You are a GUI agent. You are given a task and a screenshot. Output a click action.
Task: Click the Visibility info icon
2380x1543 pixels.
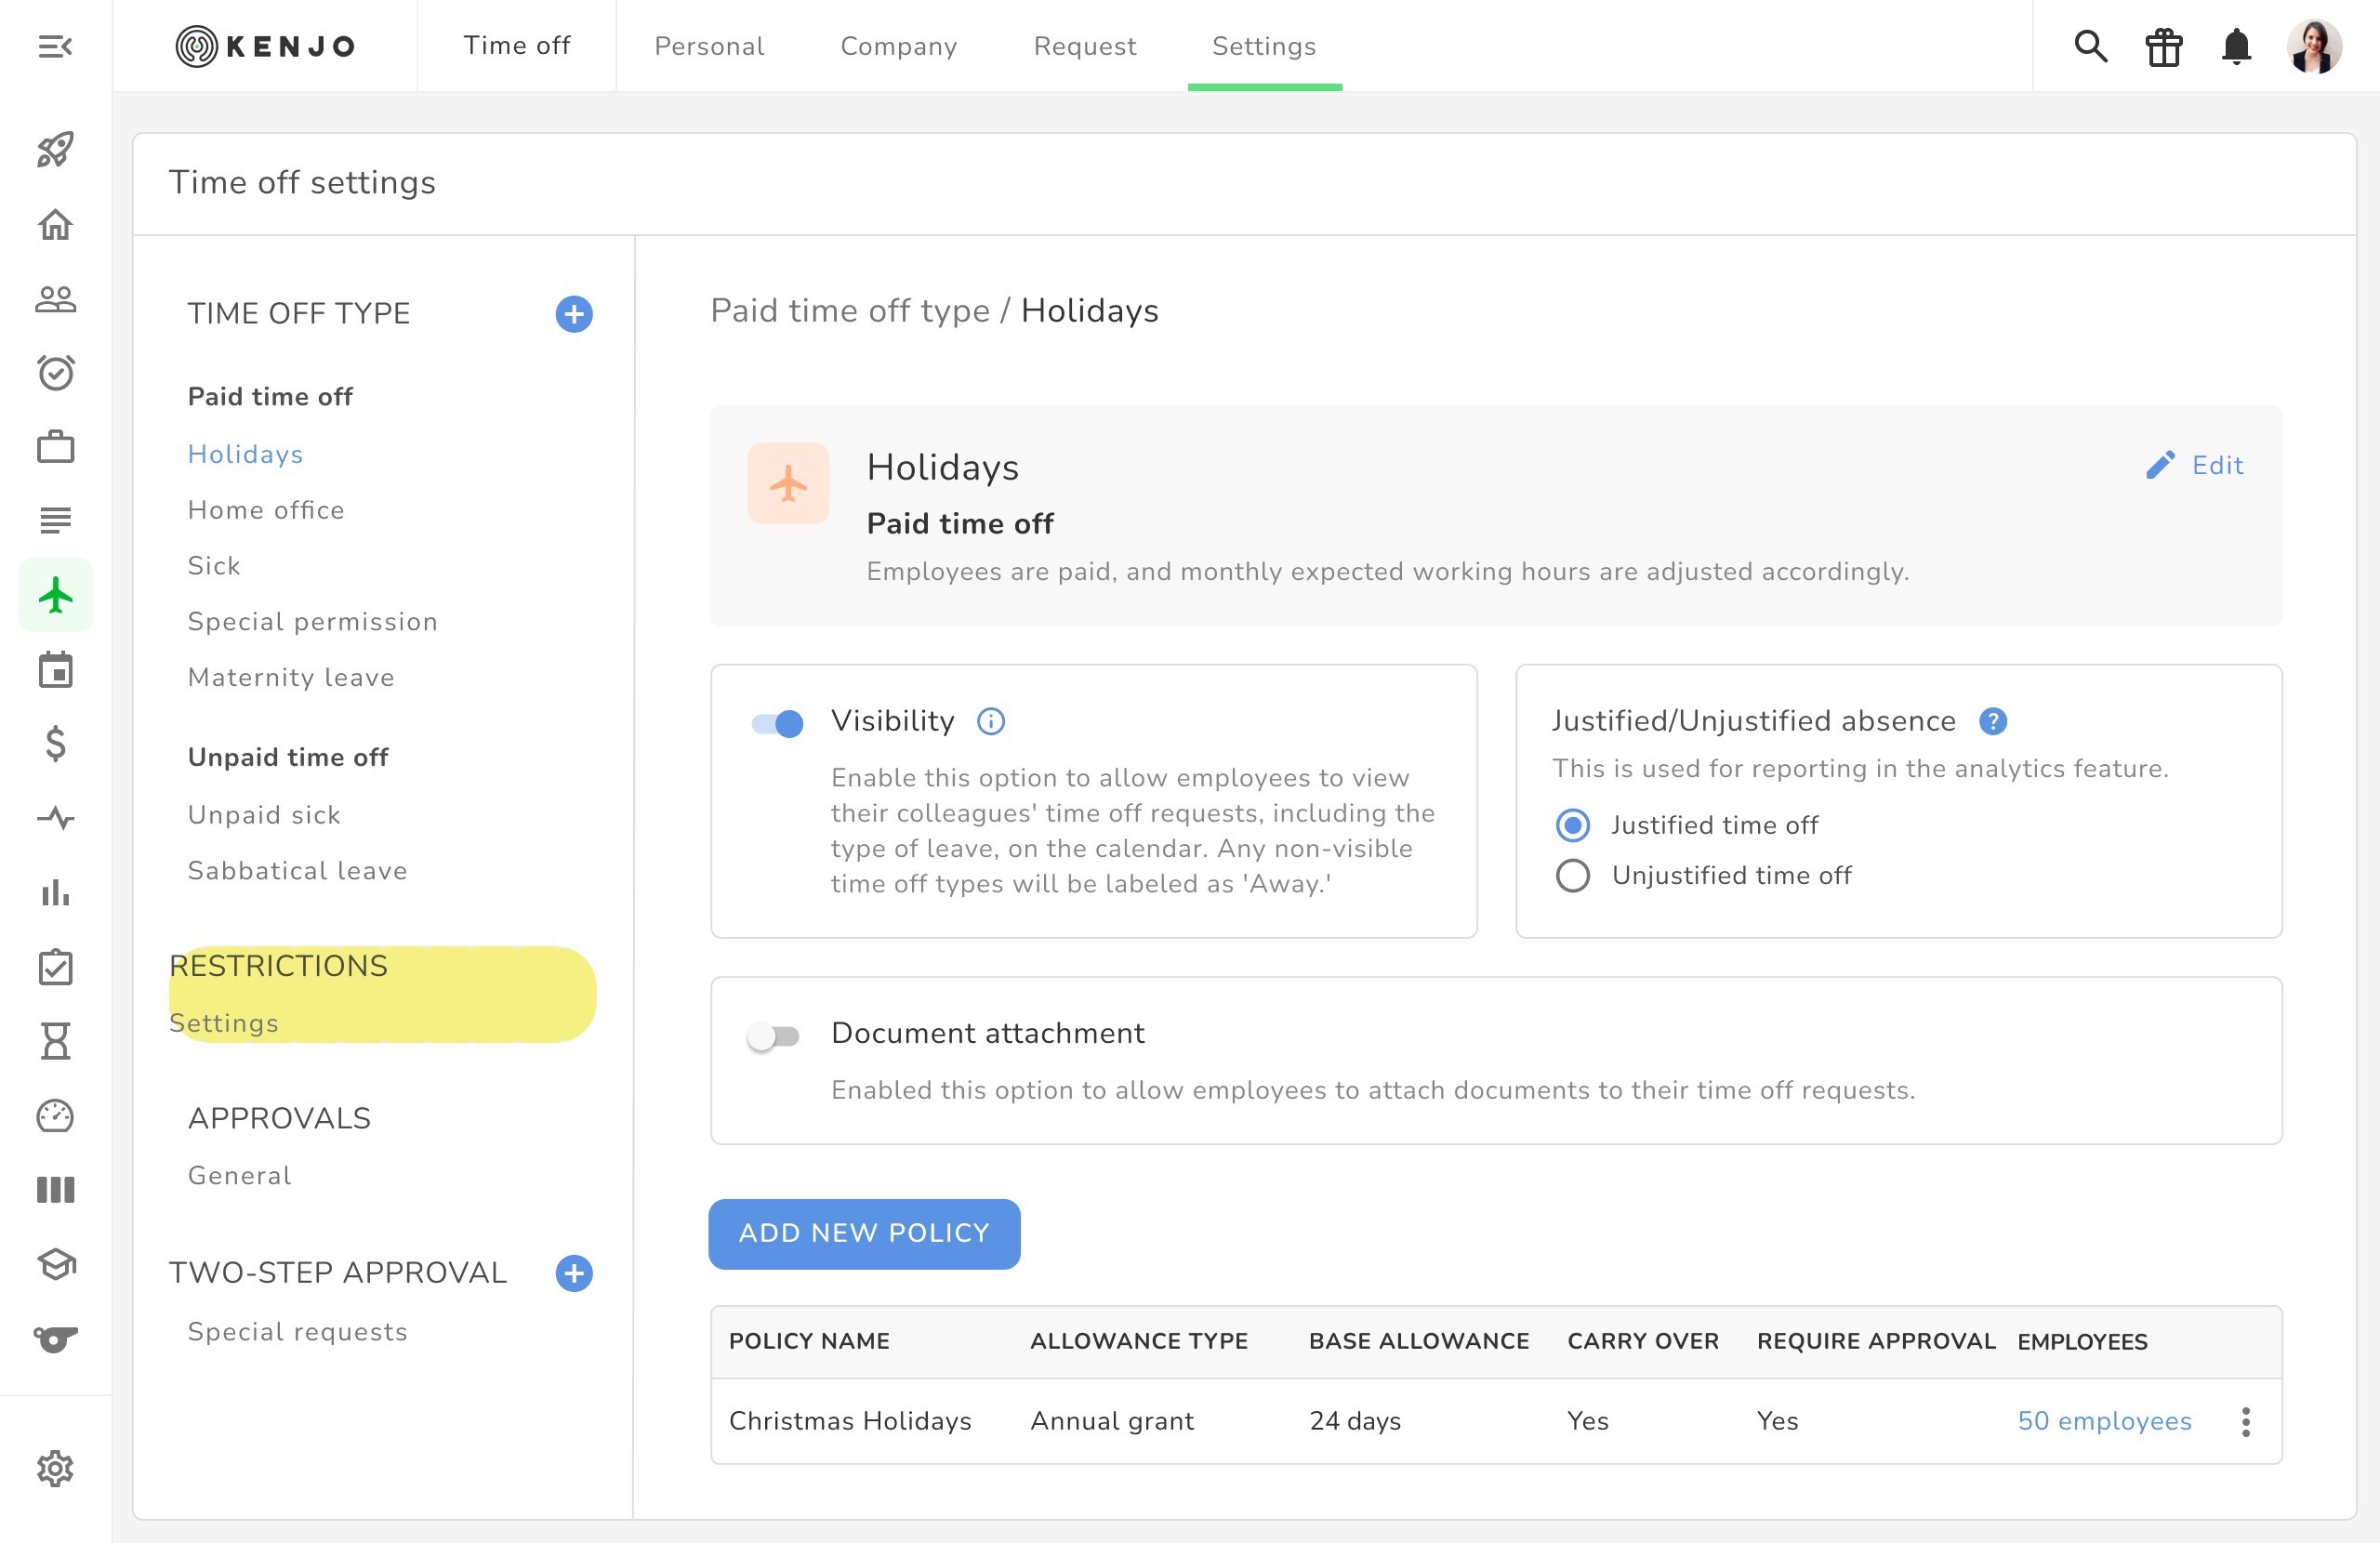point(990,721)
